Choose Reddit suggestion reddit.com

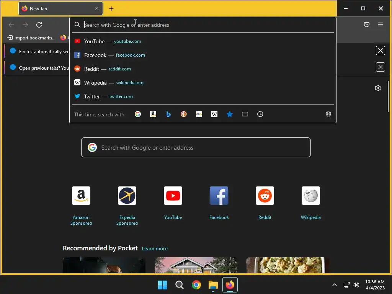(203, 69)
